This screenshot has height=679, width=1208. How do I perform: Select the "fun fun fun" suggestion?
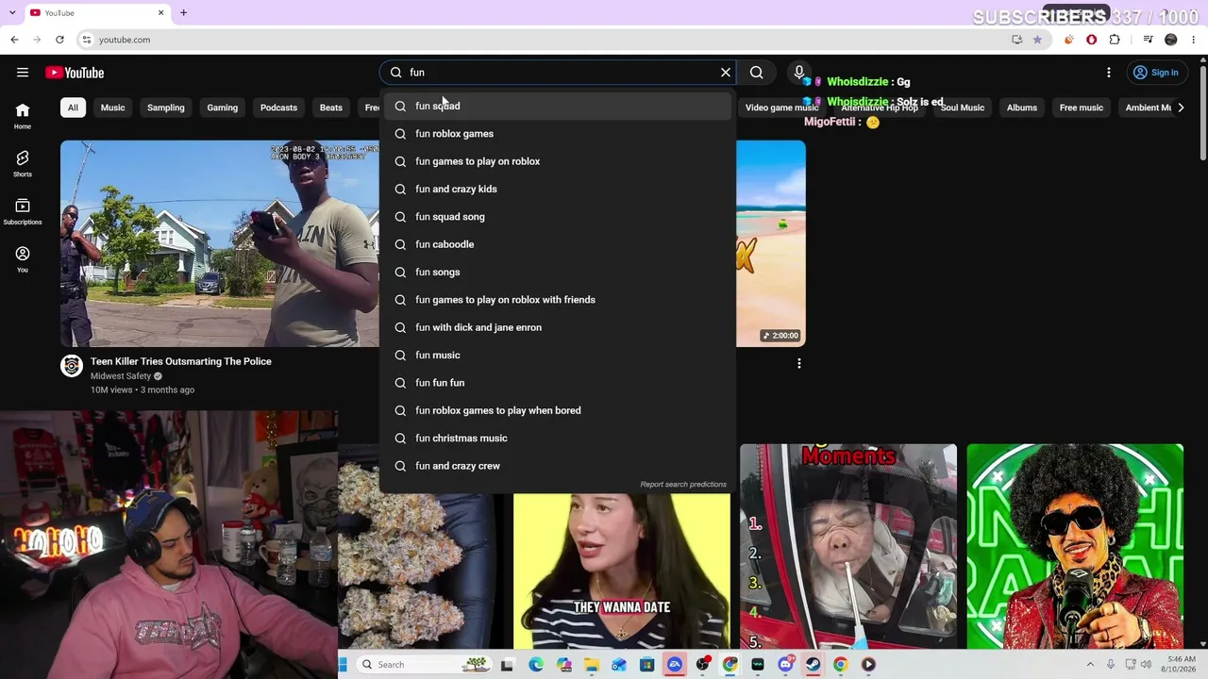click(558, 383)
